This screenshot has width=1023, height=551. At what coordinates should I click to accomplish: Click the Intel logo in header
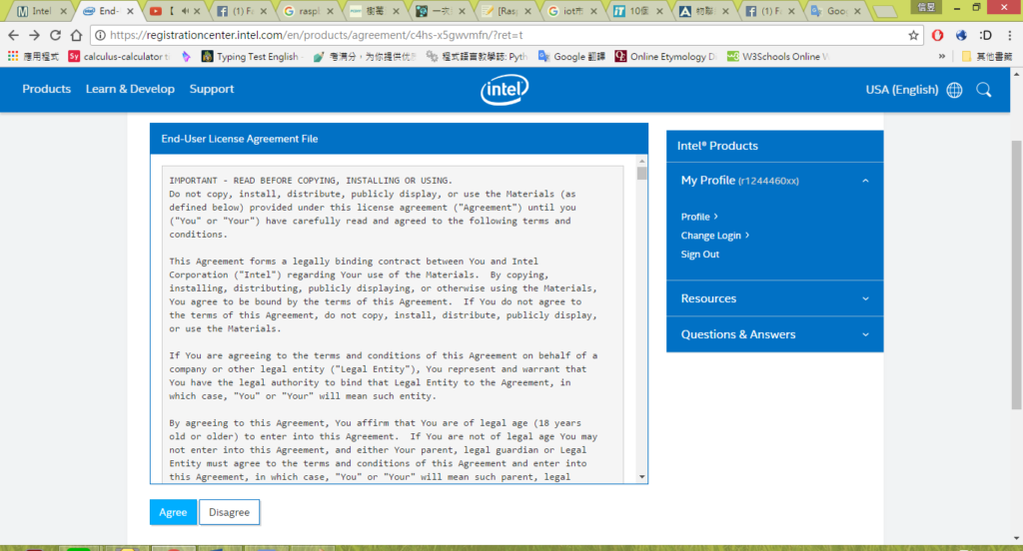point(505,90)
